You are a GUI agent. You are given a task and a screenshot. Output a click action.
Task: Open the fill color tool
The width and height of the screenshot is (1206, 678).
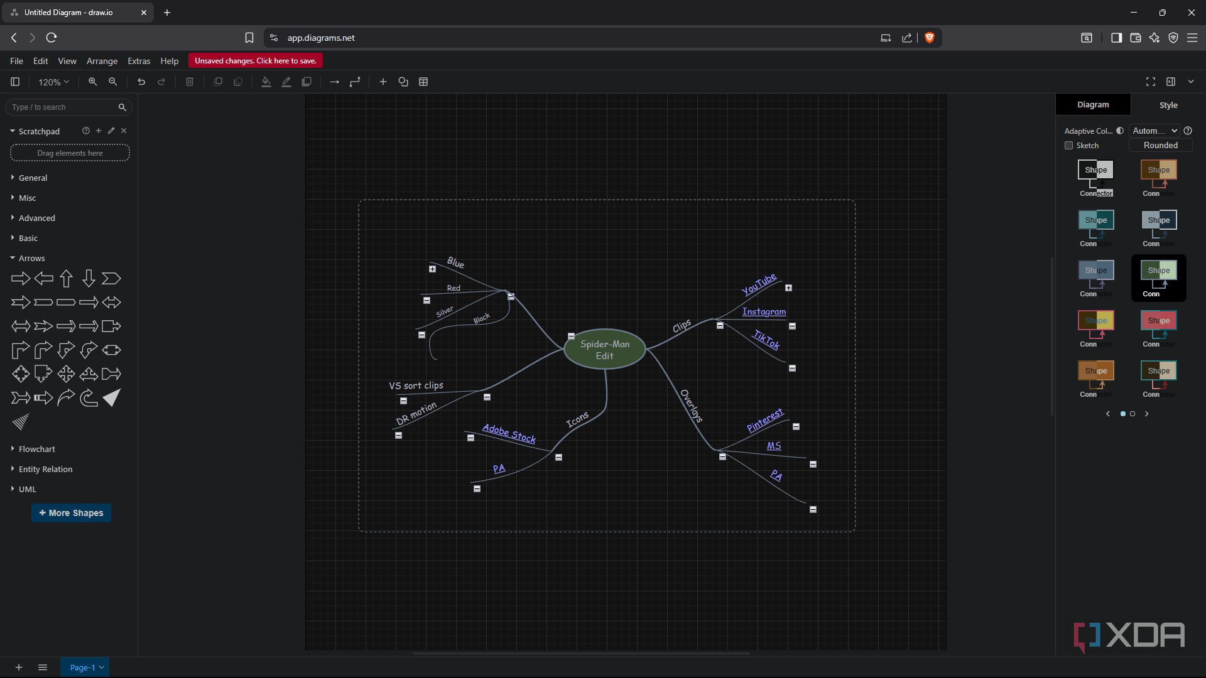pos(266,82)
